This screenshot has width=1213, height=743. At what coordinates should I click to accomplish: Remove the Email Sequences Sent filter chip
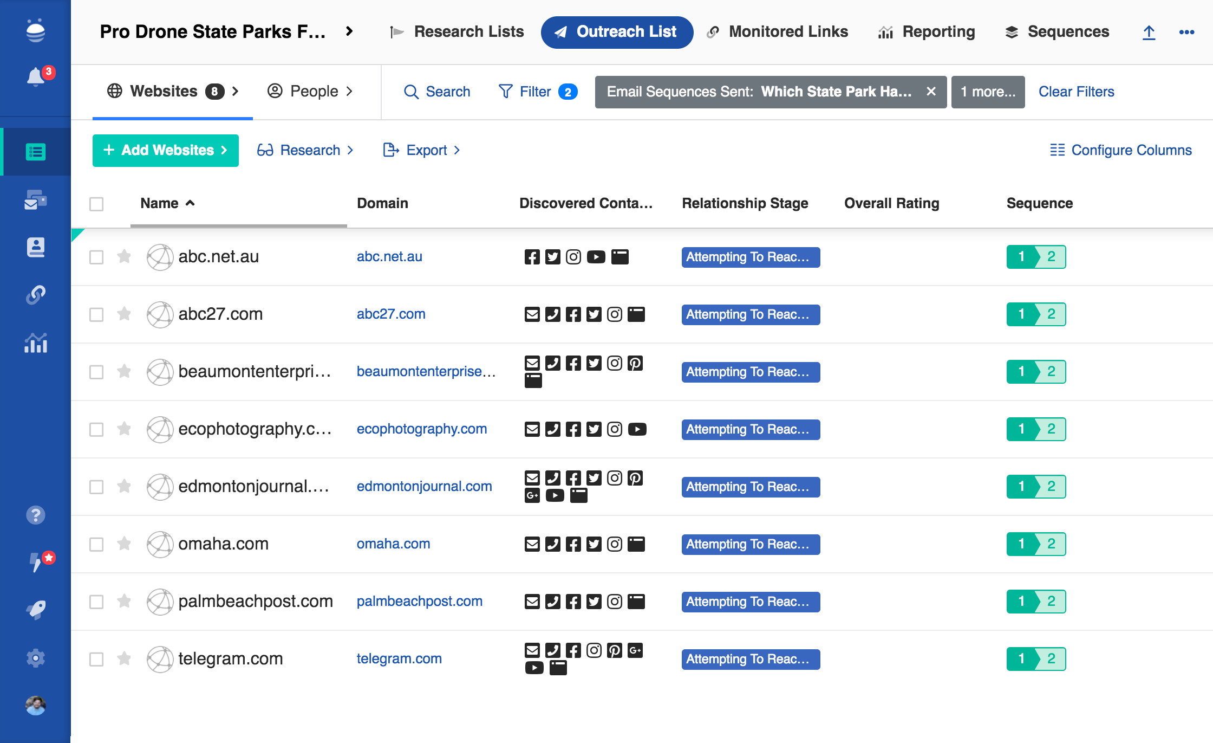931,92
